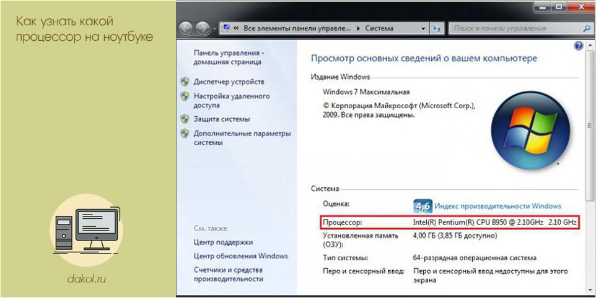Click shield icon next to Диспетчер устройств
Viewport: 596px width, 298px height.
(x=185, y=82)
